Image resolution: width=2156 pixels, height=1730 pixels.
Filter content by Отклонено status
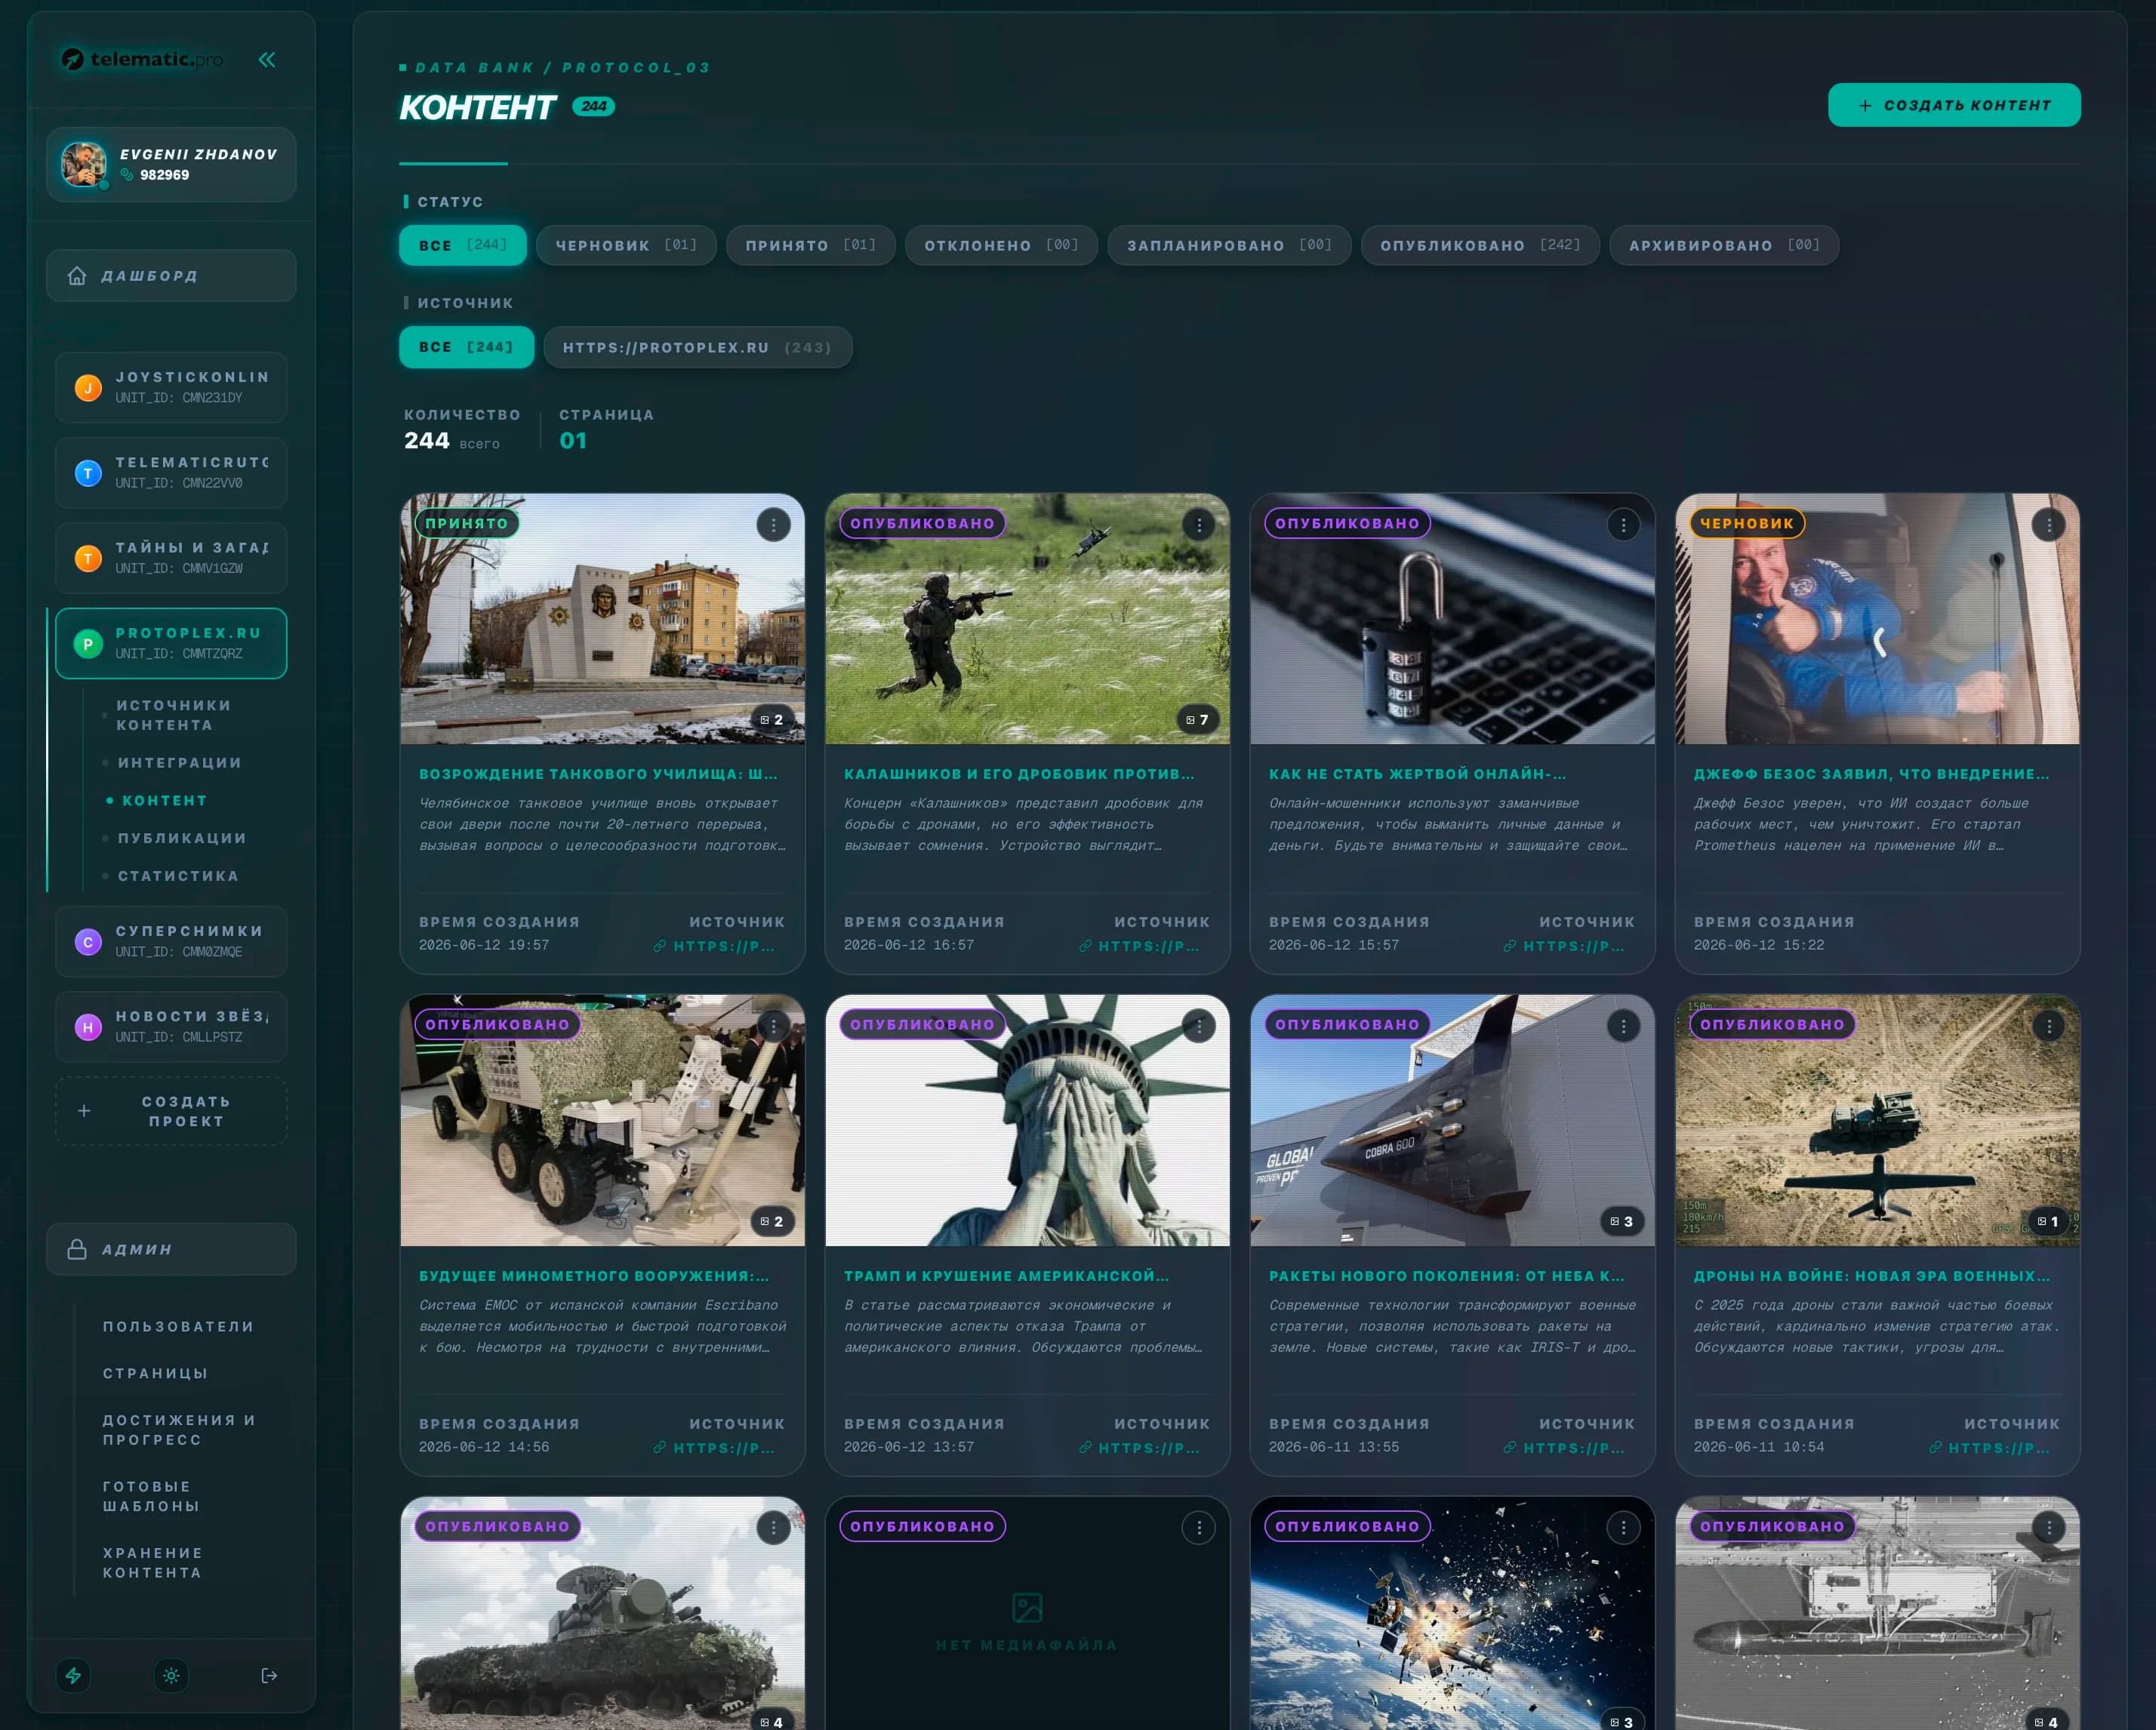1001,245
